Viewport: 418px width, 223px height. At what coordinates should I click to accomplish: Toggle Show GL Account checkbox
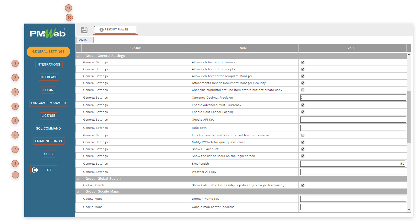pos(303,149)
